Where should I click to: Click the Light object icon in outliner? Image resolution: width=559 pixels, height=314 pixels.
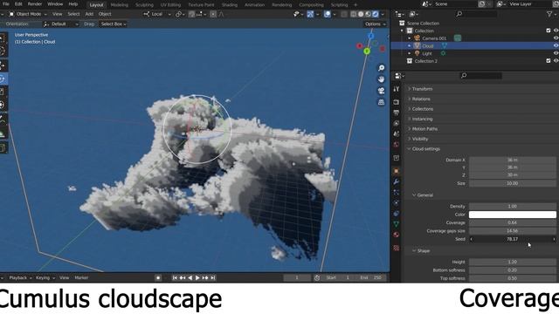(417, 53)
